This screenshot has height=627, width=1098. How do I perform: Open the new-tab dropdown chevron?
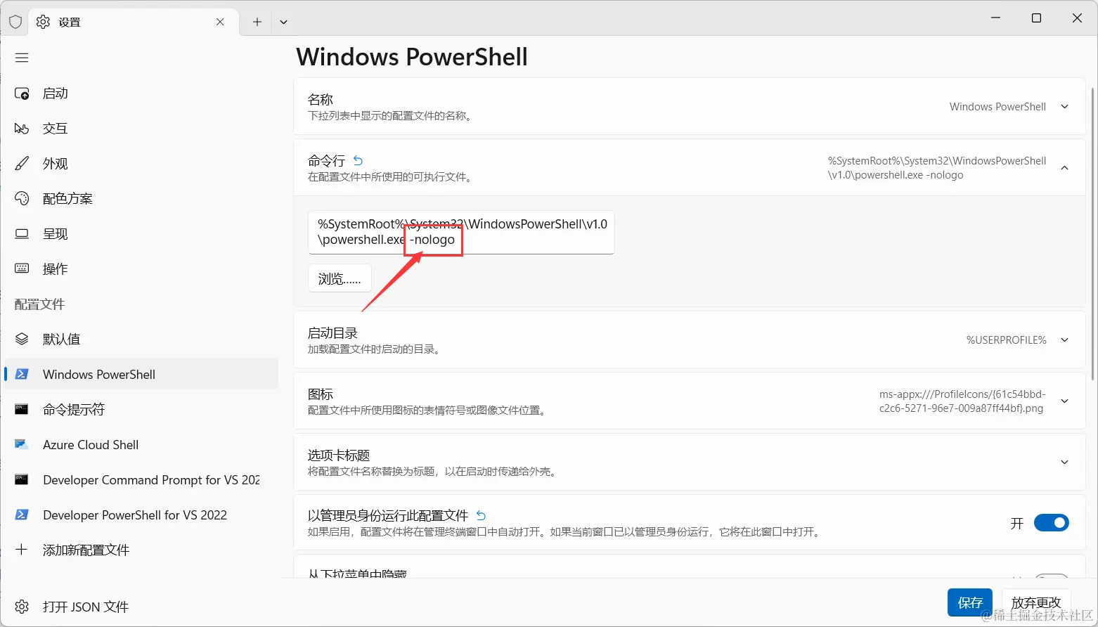283,22
